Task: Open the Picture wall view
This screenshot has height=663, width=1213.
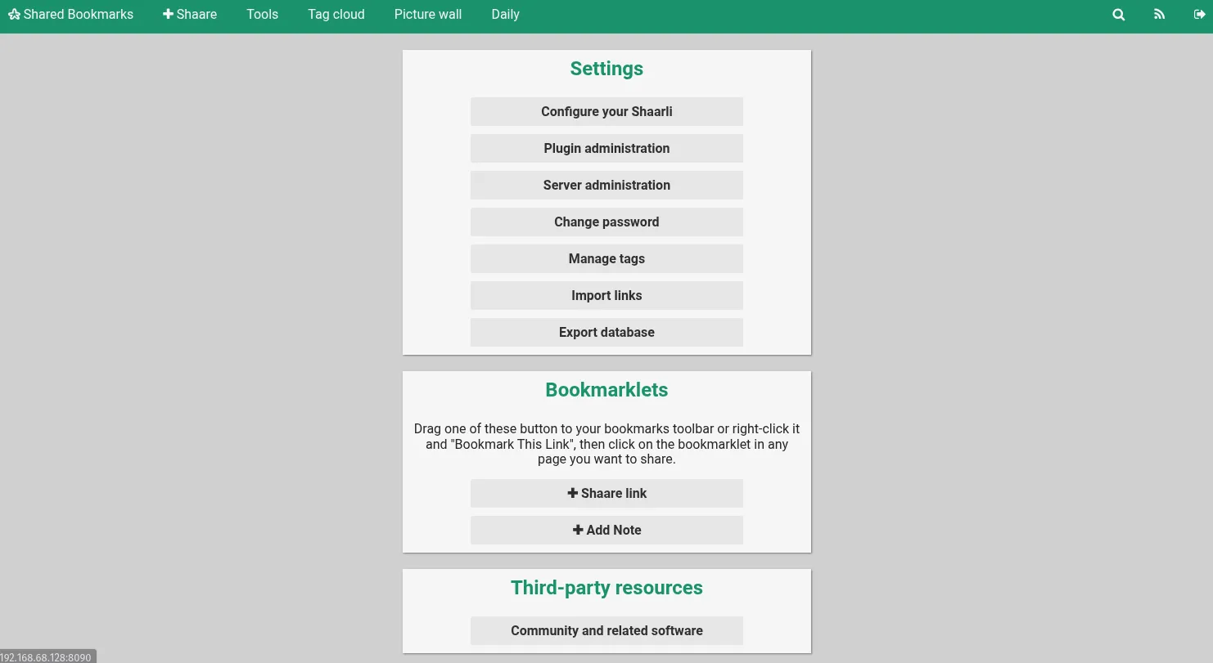Action: [x=427, y=14]
